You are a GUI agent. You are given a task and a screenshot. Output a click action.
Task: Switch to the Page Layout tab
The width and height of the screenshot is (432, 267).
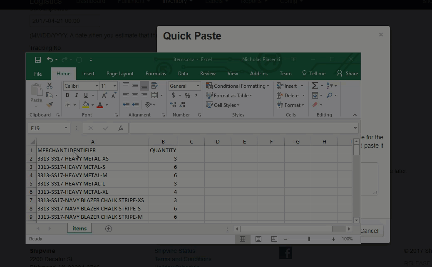pos(120,74)
